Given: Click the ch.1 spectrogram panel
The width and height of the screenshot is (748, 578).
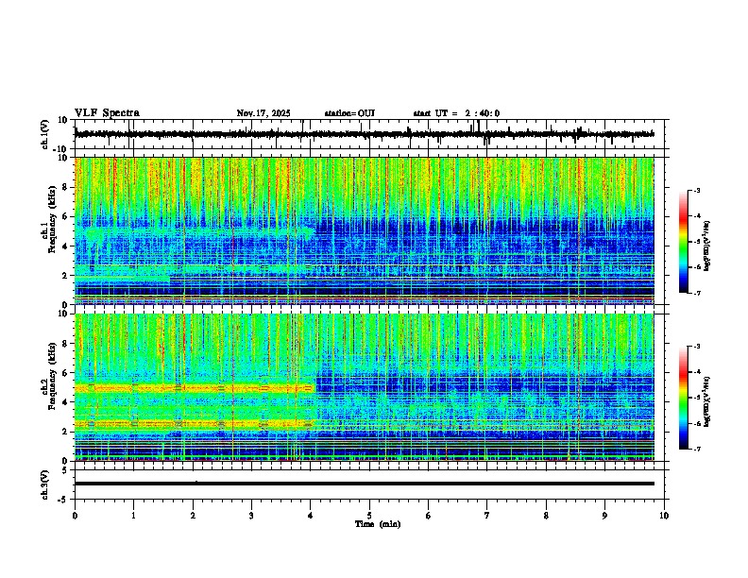Looking at the screenshot, I should pos(365,230).
